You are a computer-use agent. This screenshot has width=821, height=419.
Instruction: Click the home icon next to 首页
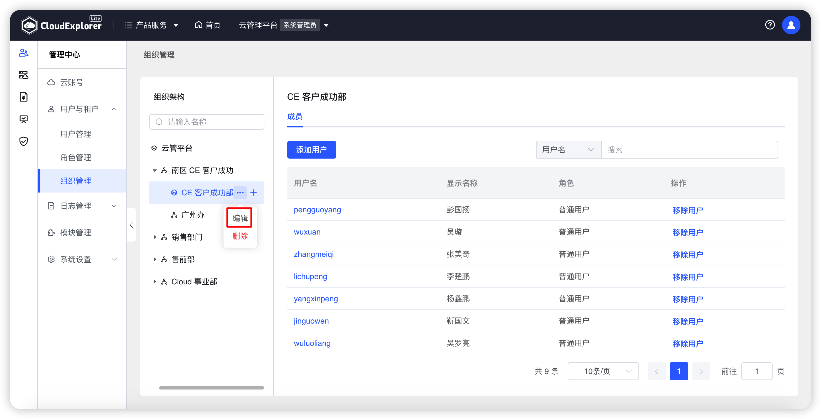point(198,24)
